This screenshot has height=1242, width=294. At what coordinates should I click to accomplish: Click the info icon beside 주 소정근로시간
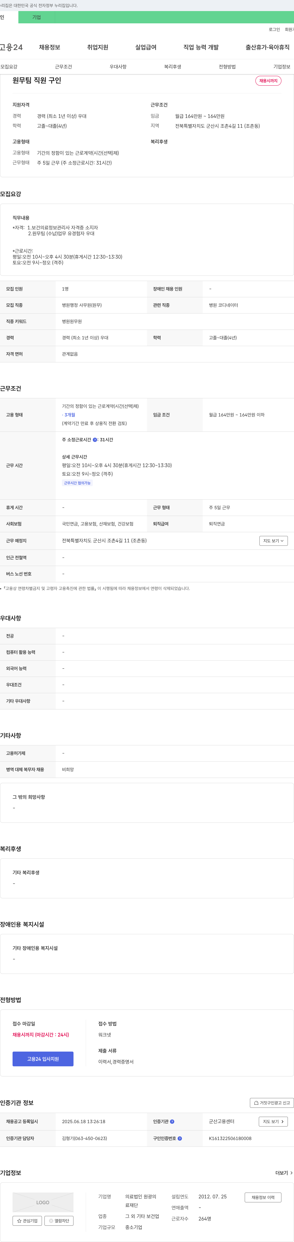coord(95,440)
